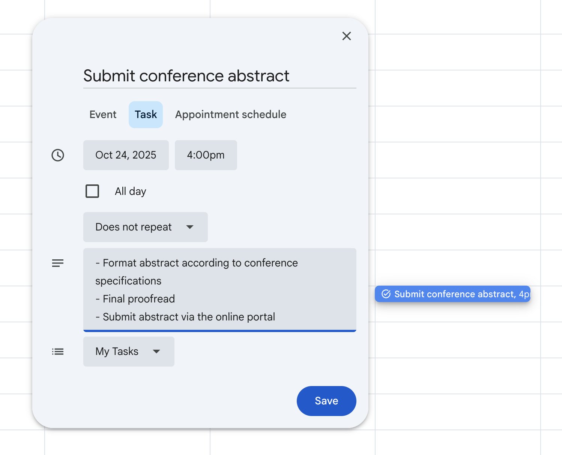Click the arrow next to 'Does not repeat'
This screenshot has height=455, width=562.
pyautogui.click(x=190, y=227)
